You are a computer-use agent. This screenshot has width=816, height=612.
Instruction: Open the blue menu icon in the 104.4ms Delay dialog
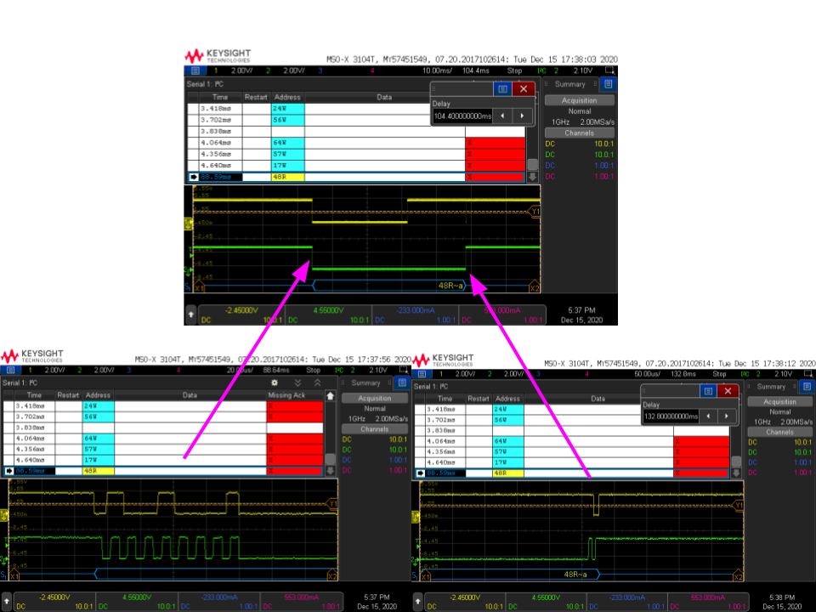[x=502, y=89]
